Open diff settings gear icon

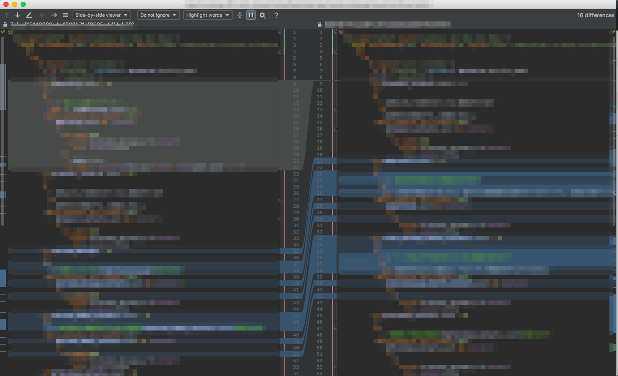263,15
